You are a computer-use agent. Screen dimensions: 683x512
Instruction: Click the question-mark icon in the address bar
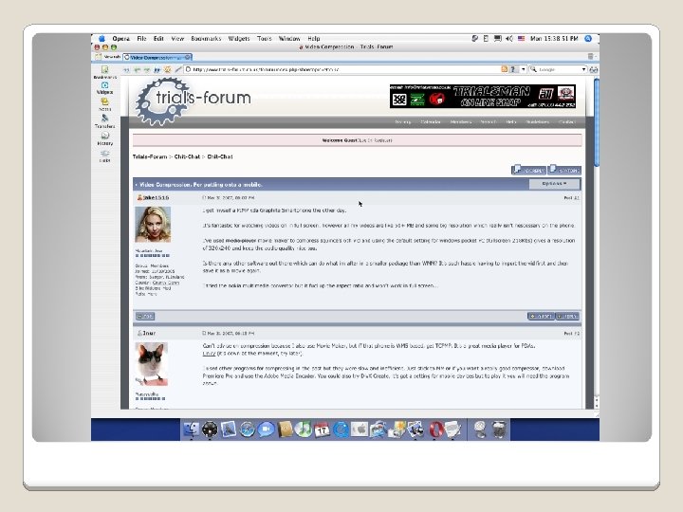pyautogui.click(x=513, y=69)
